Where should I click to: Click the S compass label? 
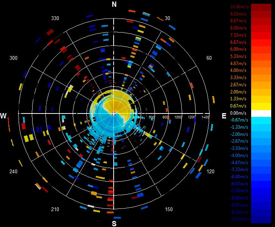114,224
